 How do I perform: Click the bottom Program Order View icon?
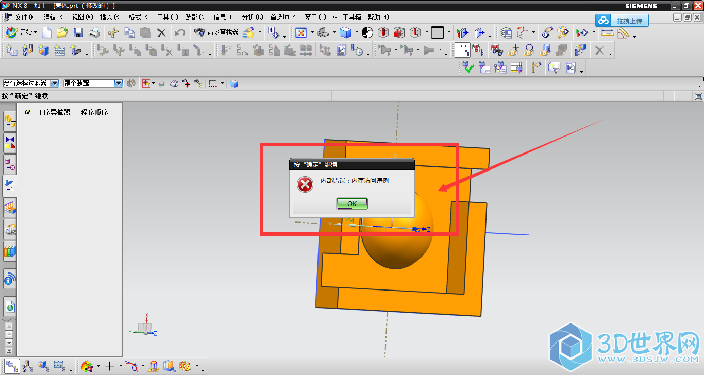(x=12, y=366)
